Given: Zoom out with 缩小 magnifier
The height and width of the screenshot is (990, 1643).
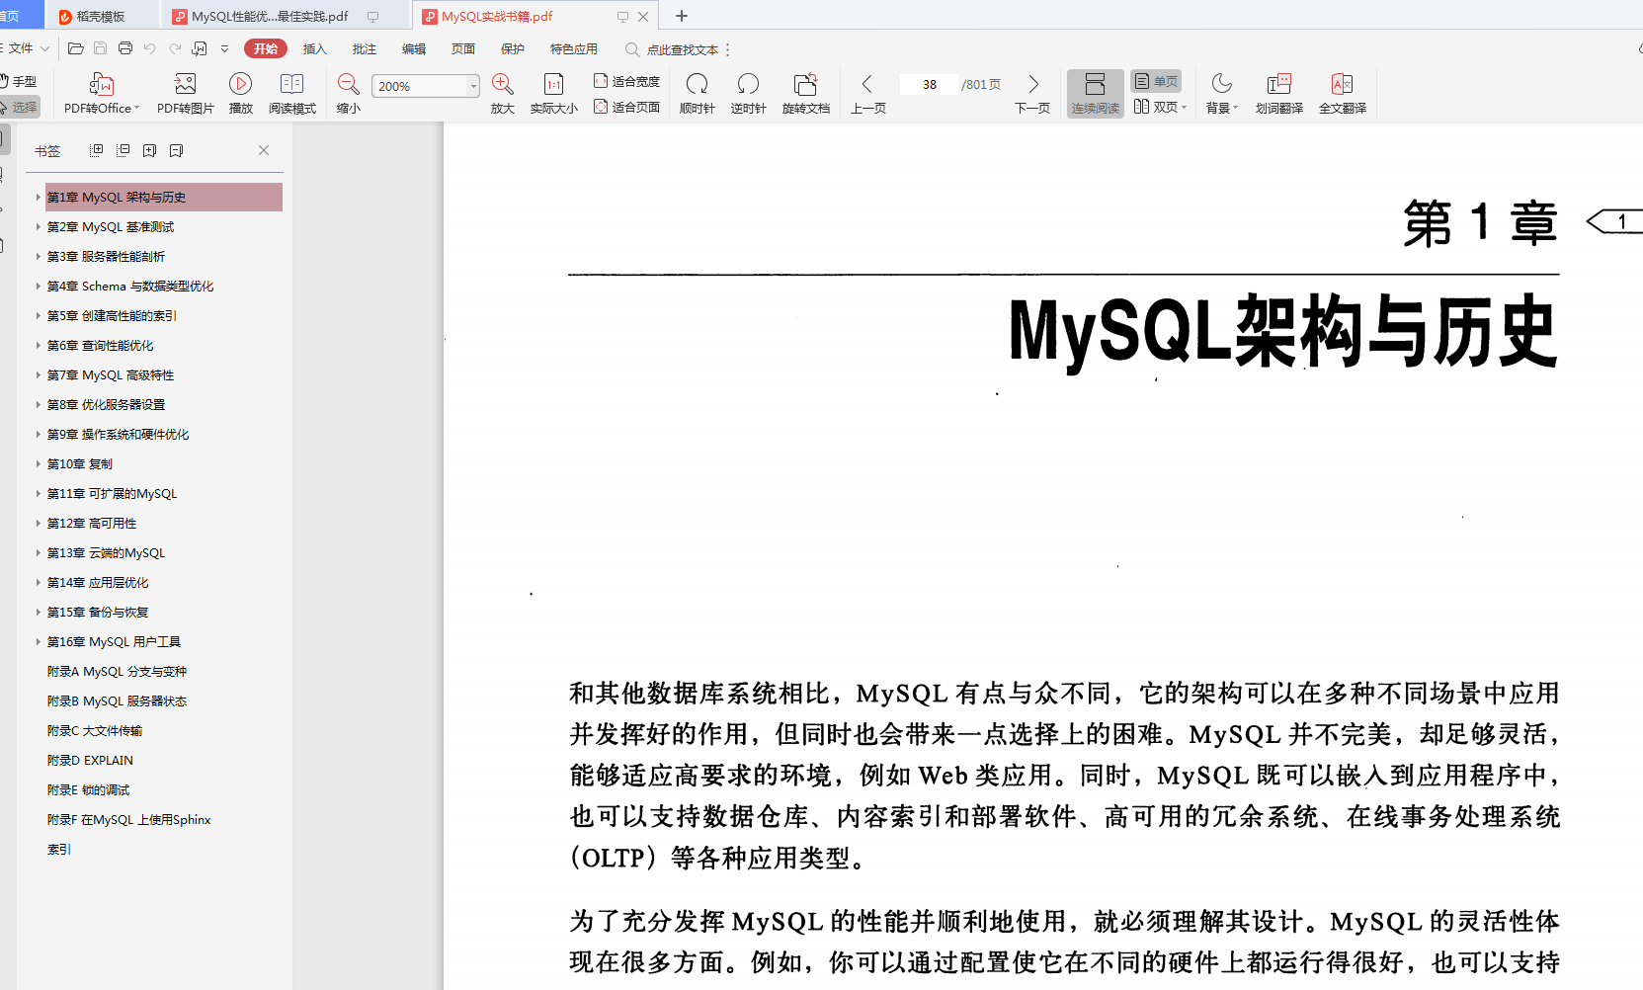Looking at the screenshot, I should 348,93.
